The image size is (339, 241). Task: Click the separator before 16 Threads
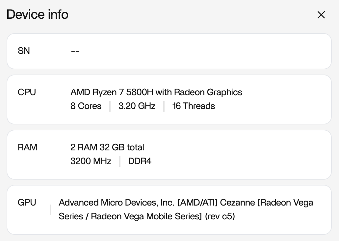tap(164, 106)
